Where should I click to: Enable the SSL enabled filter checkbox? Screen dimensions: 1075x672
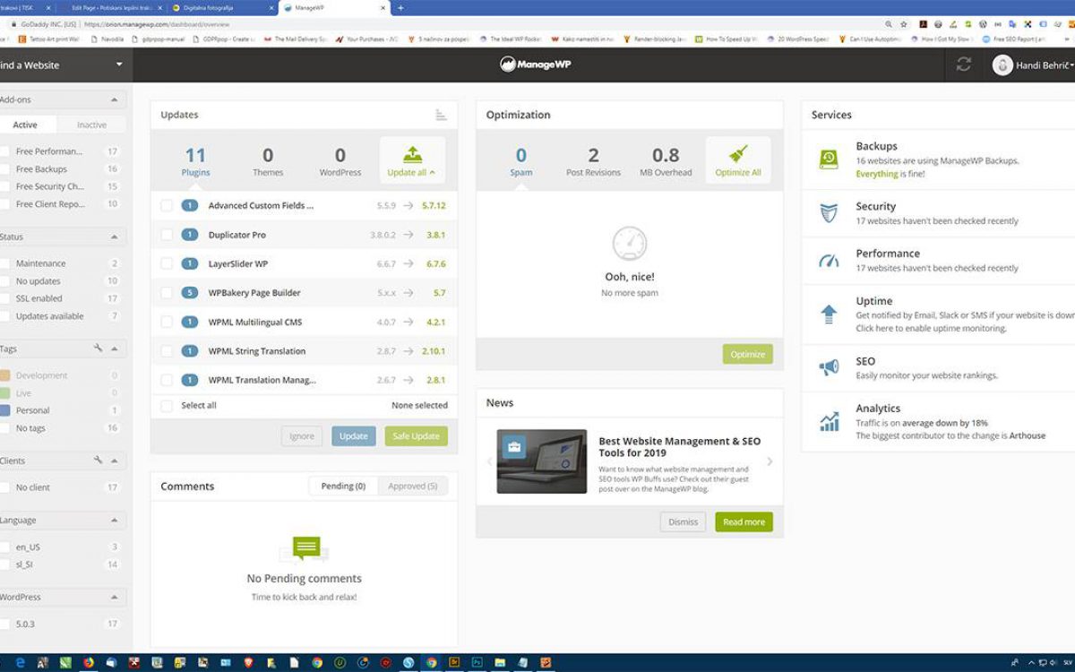5,298
